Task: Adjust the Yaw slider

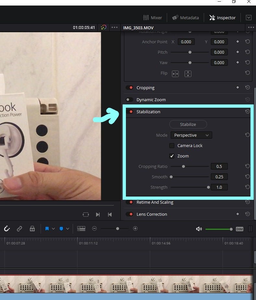Action: click(190, 62)
